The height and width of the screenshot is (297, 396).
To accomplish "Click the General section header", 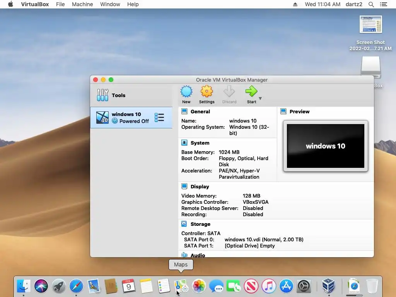I will coord(200,112).
